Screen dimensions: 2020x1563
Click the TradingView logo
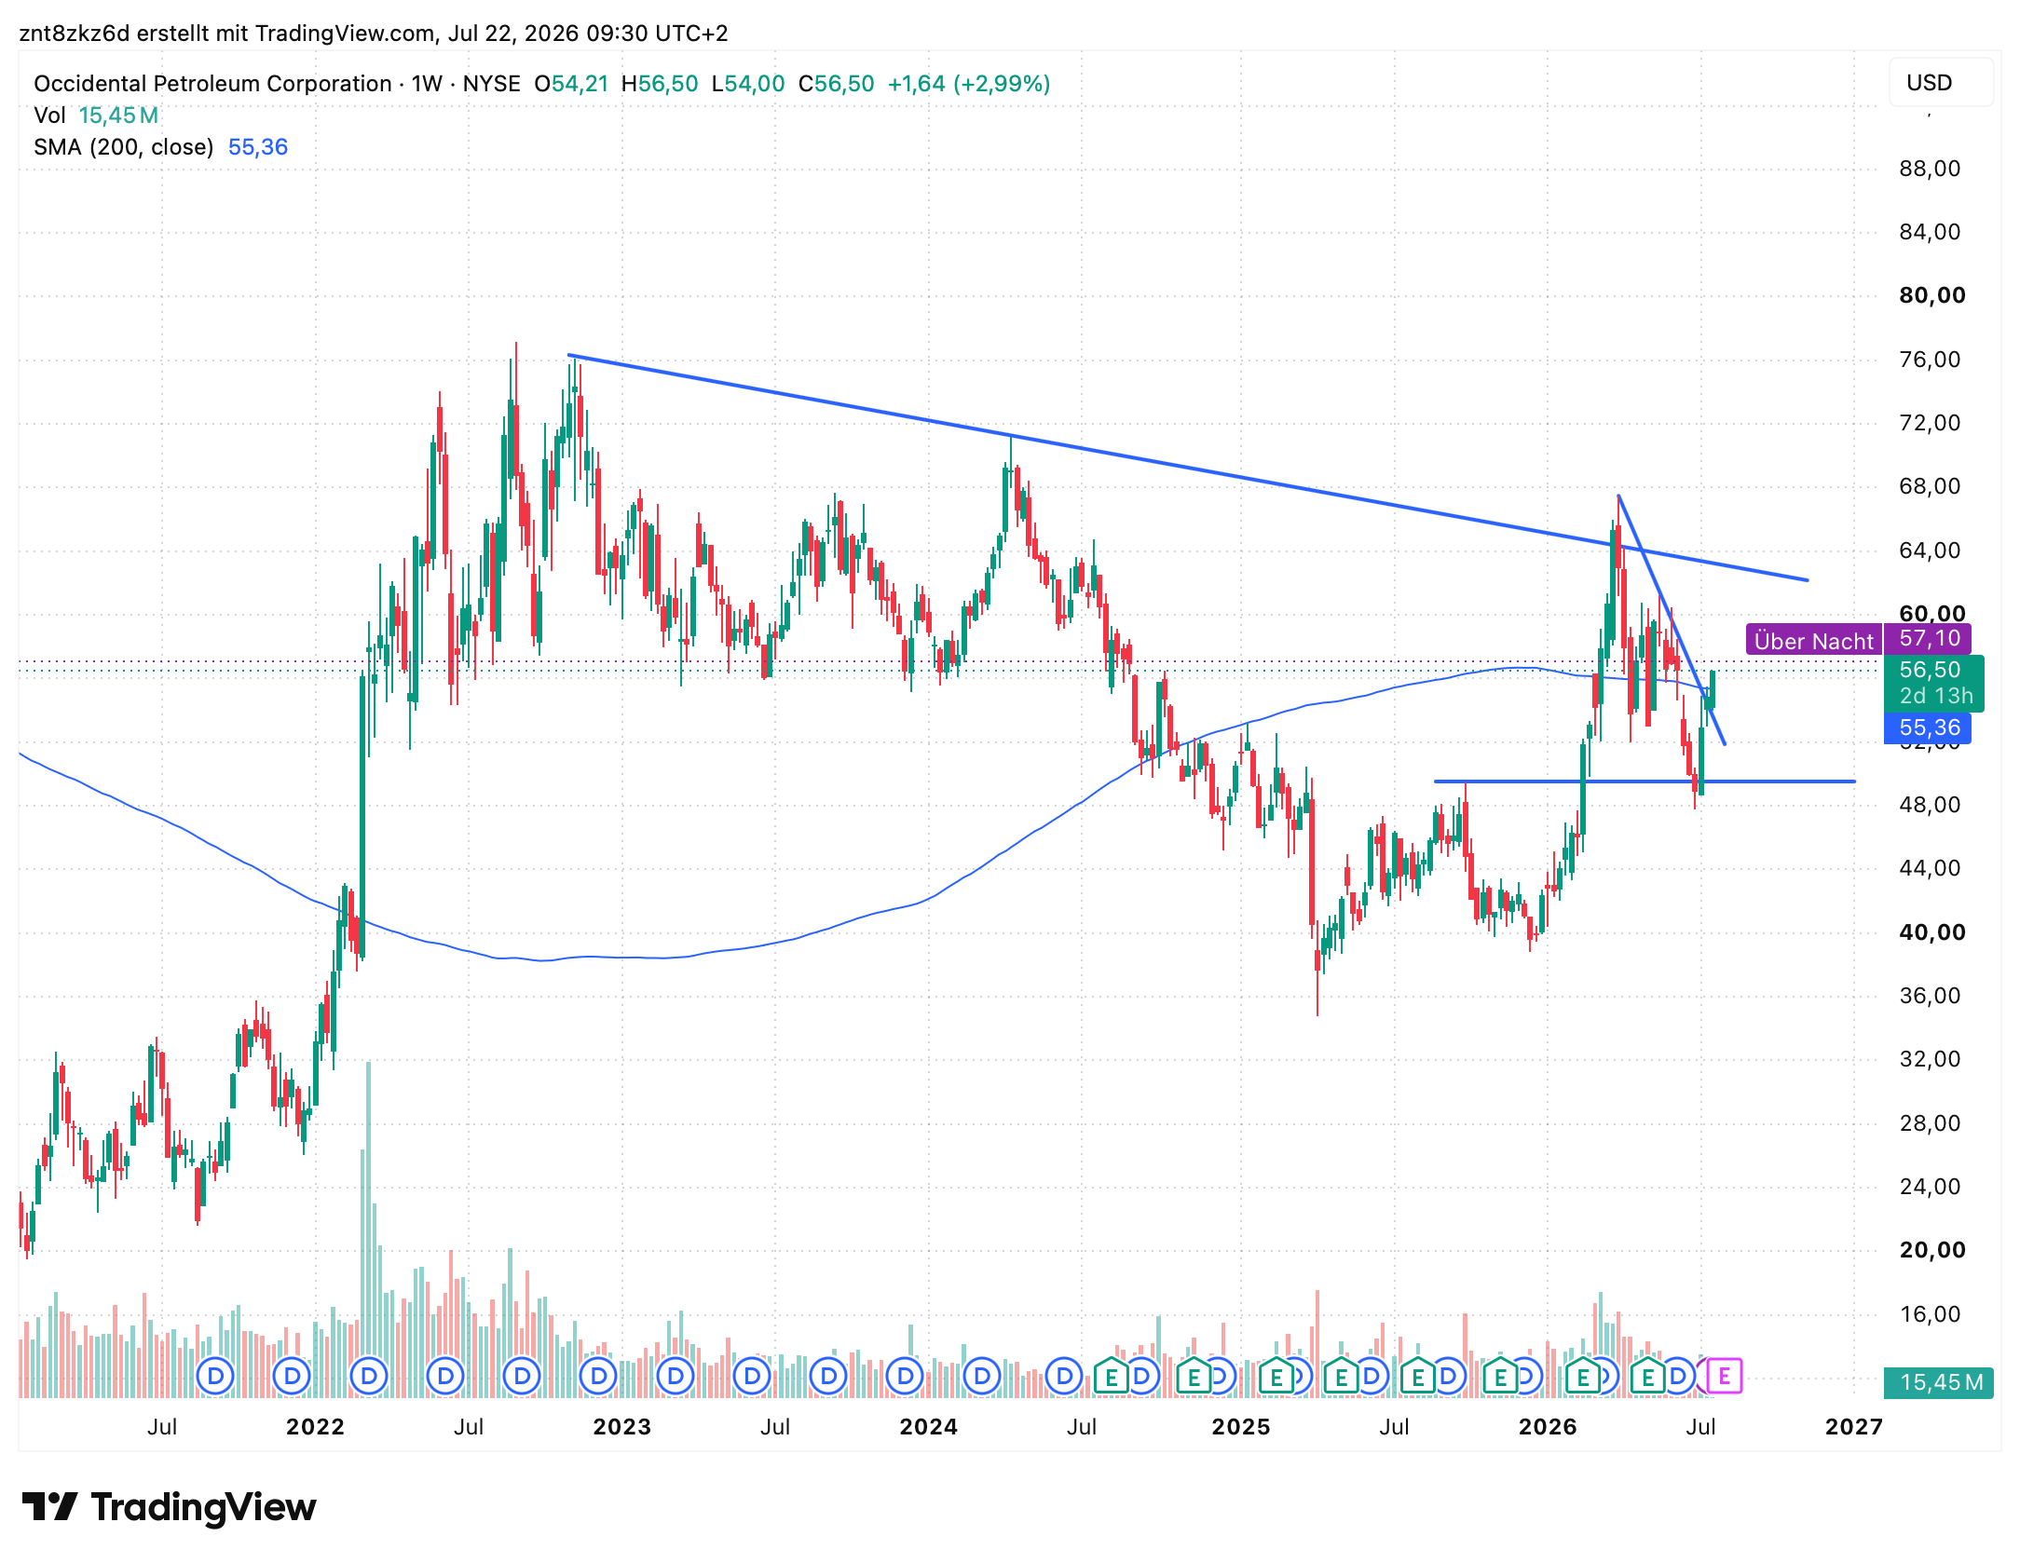(169, 1506)
